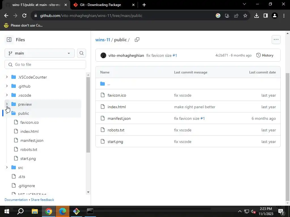Select .gitignore in the file tree
The height and width of the screenshot is (217, 290).
point(26,186)
